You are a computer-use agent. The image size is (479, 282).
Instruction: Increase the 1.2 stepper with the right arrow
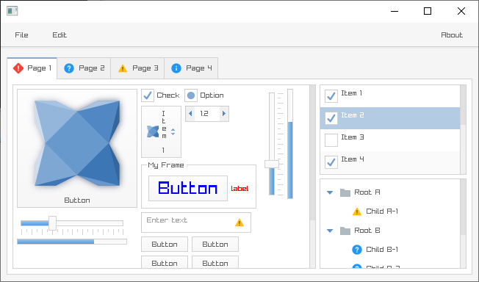tap(224, 114)
